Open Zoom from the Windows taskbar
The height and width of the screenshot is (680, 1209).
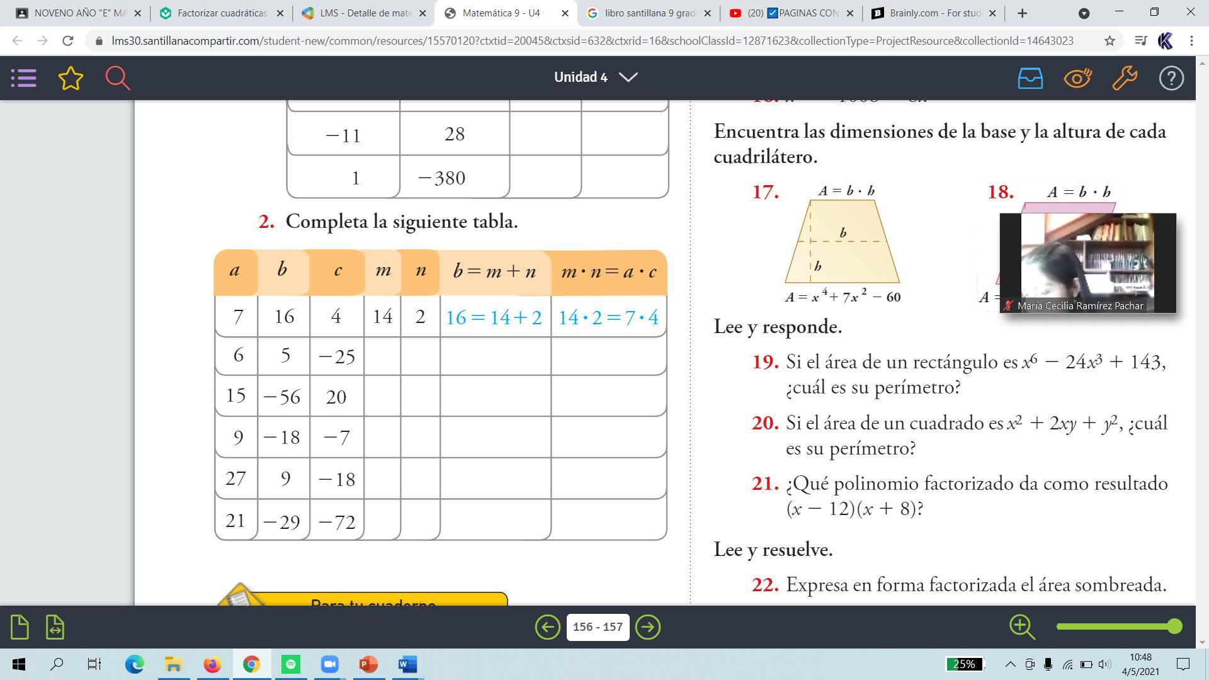click(x=329, y=664)
